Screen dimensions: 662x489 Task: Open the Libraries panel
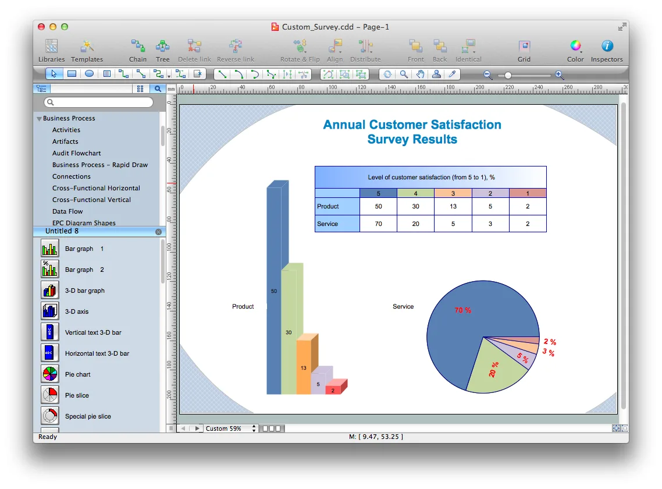tap(52, 50)
